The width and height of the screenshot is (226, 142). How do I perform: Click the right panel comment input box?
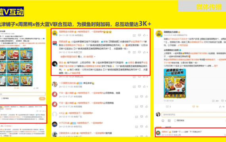tap(194, 115)
